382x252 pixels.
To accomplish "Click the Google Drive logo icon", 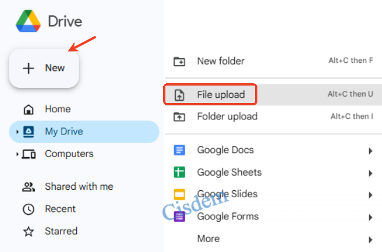I will click(x=29, y=21).
